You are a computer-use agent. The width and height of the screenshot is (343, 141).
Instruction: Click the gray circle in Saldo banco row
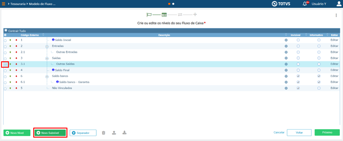click(x=286, y=76)
